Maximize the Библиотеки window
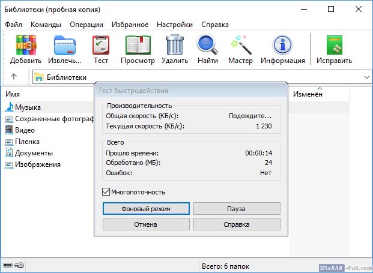Image resolution: width=373 pixels, height=273 pixels. coord(331,9)
